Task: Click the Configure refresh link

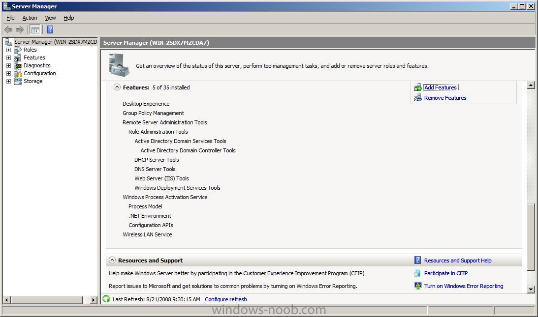Action: 226,299
